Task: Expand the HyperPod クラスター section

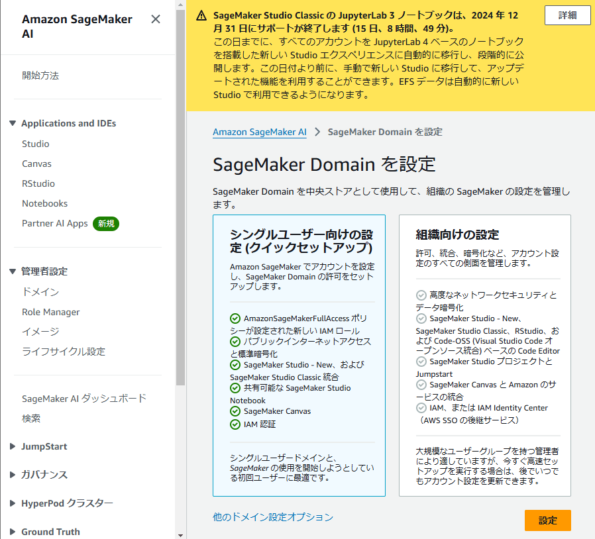Action: [x=13, y=503]
